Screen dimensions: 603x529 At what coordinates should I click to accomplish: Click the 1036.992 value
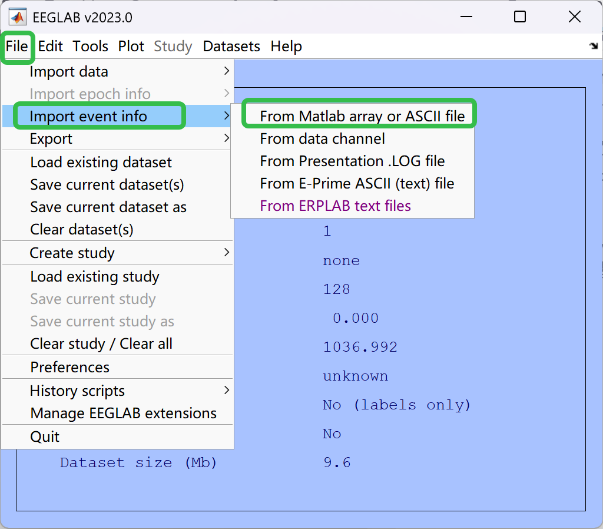click(360, 347)
